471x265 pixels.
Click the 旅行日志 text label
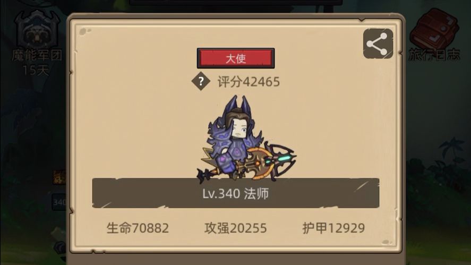[x=434, y=54]
